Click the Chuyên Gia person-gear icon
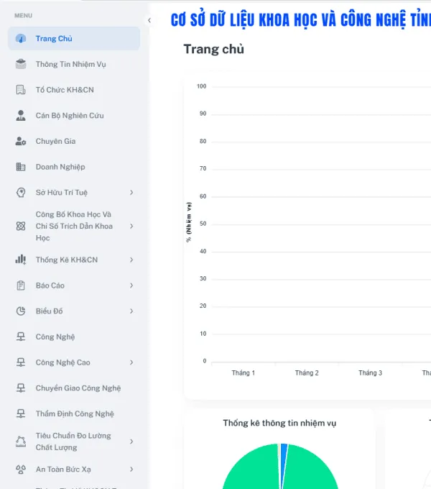 coord(21,141)
